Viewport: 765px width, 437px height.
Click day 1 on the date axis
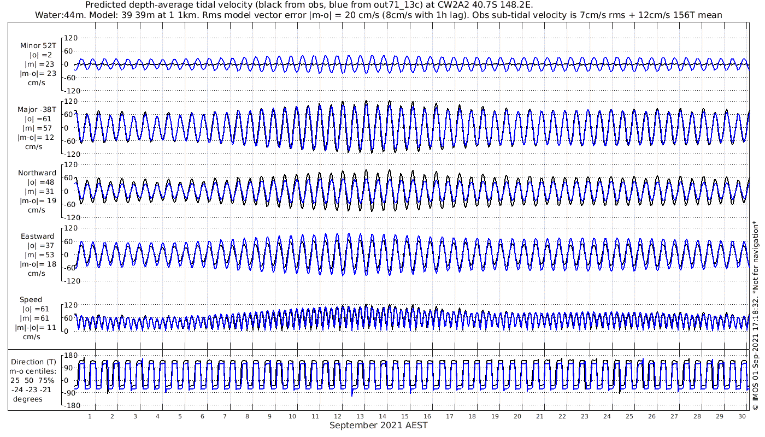click(90, 416)
